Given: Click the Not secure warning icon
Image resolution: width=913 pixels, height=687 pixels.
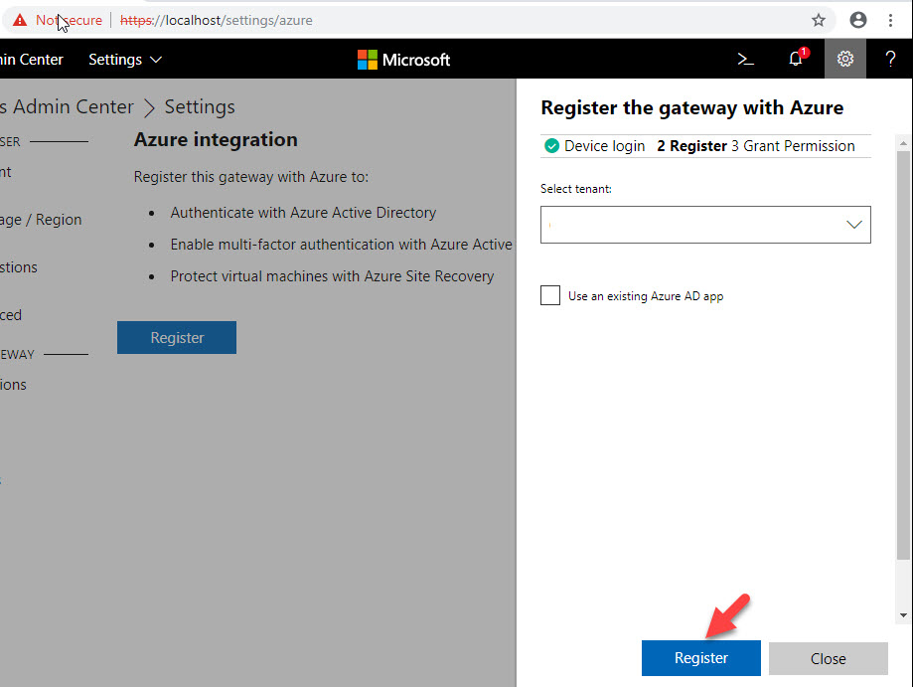Looking at the screenshot, I should (20, 21).
